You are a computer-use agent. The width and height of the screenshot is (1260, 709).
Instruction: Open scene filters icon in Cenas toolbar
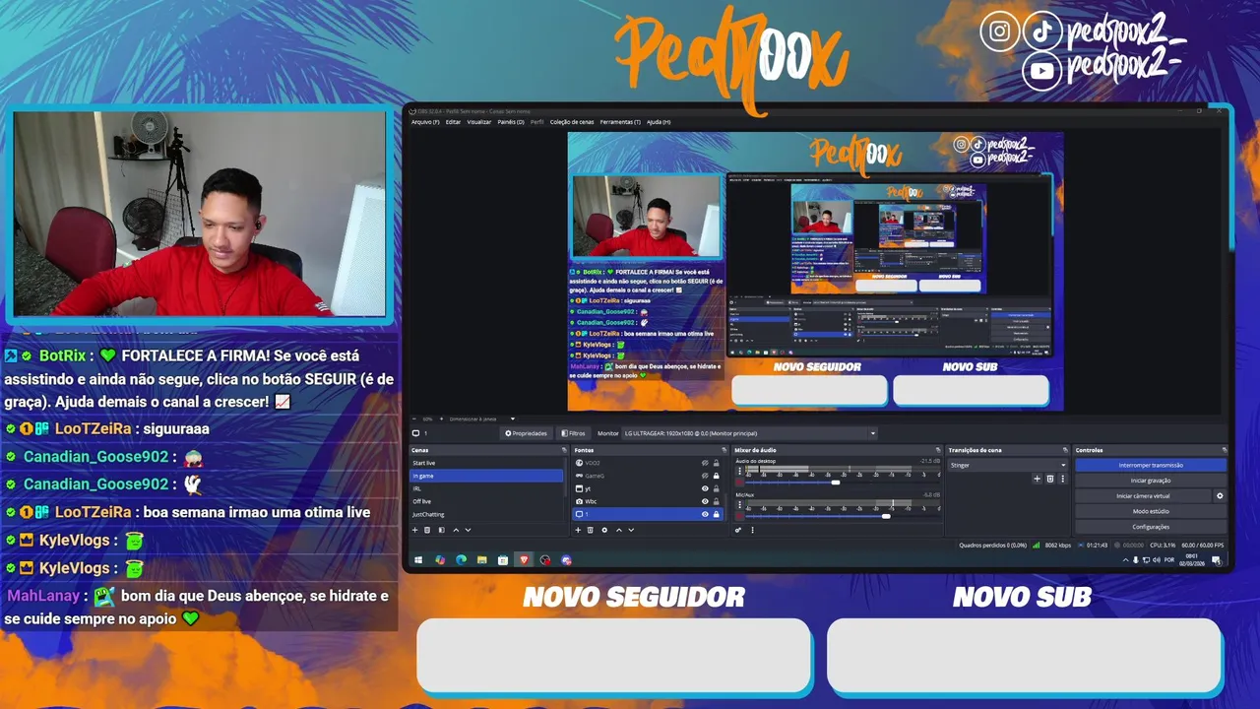point(441,530)
